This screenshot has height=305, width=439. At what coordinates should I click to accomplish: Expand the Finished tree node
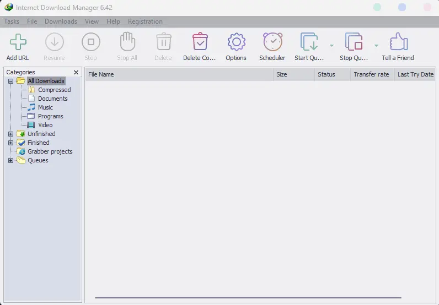pos(10,143)
